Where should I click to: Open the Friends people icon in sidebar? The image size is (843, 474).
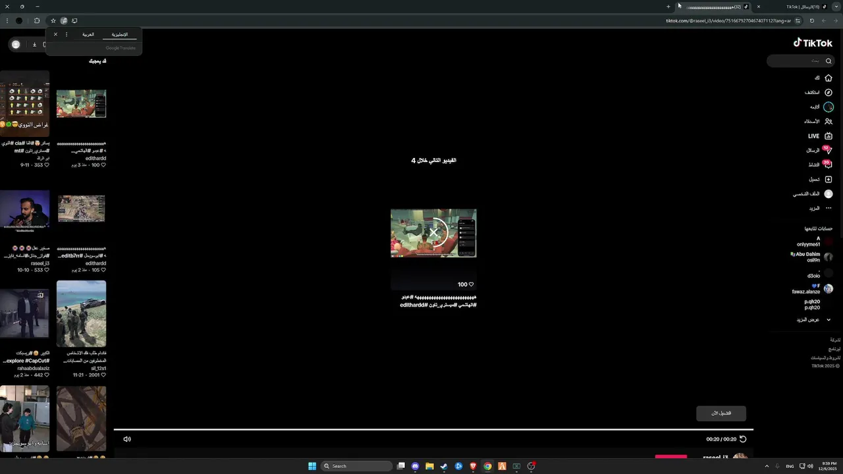pyautogui.click(x=829, y=121)
